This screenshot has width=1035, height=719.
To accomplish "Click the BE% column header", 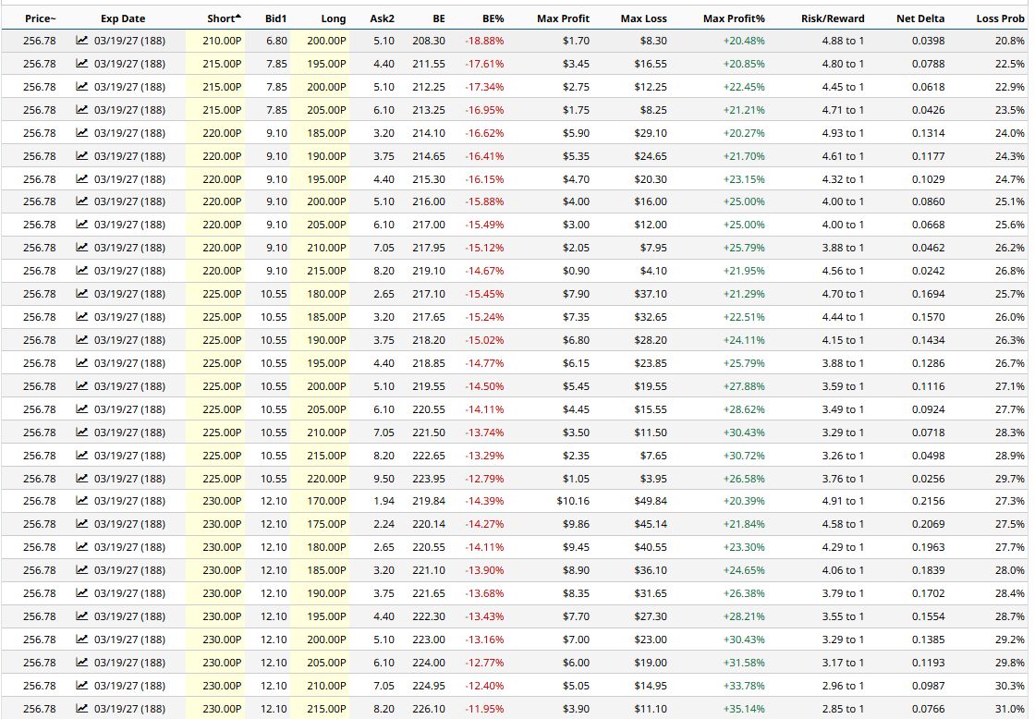I will [x=493, y=18].
